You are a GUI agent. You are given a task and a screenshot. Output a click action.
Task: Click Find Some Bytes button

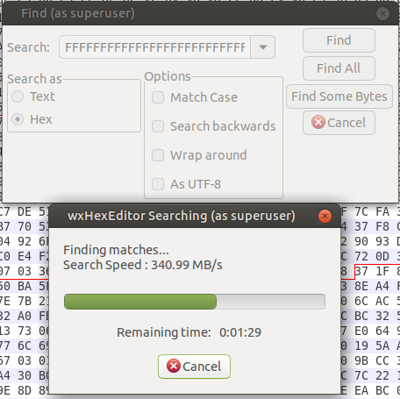pos(339,96)
